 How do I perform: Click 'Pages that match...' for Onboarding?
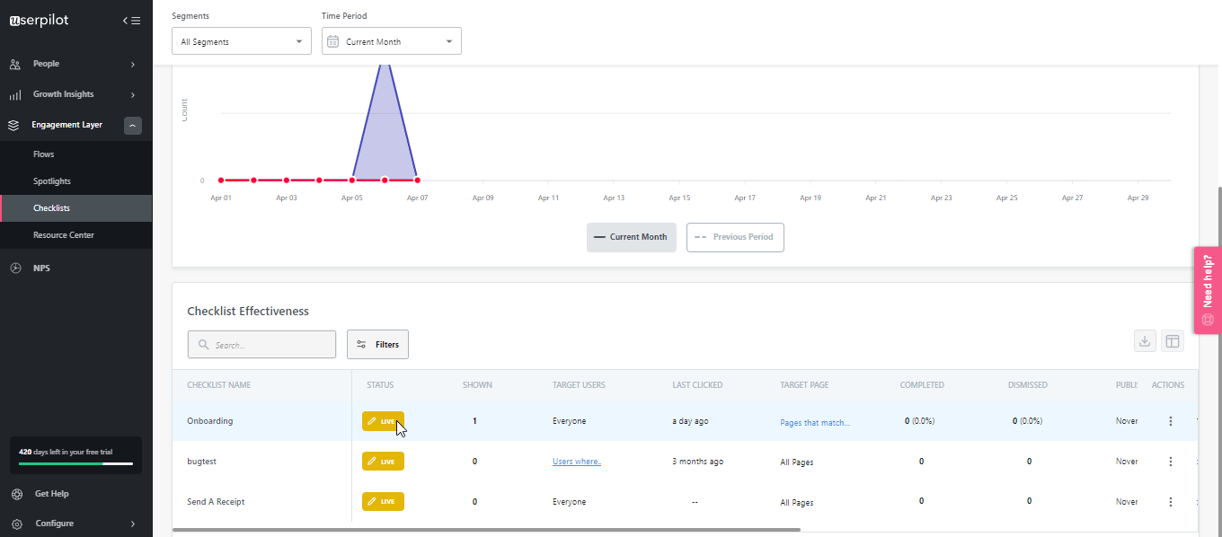815,422
